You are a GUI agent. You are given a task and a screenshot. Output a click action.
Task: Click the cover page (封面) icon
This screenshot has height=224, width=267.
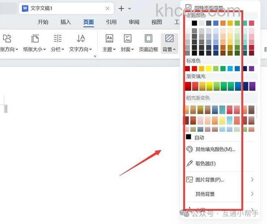128,39
